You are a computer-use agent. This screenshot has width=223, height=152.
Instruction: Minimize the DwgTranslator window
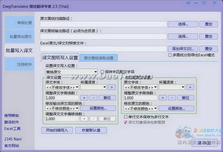(196, 3)
